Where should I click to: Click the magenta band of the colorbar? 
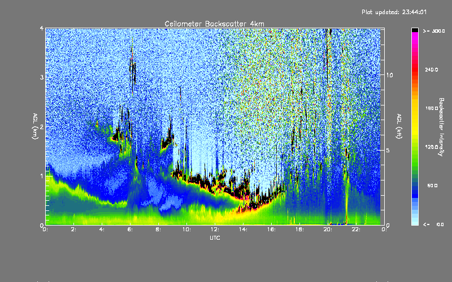click(415, 36)
